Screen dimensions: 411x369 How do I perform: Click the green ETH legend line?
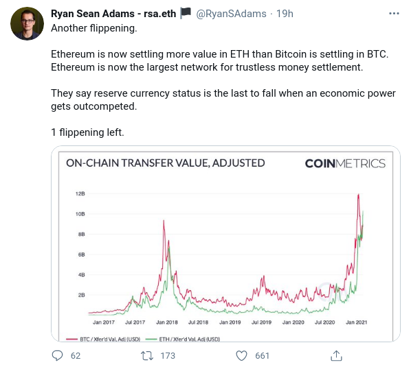(151, 340)
